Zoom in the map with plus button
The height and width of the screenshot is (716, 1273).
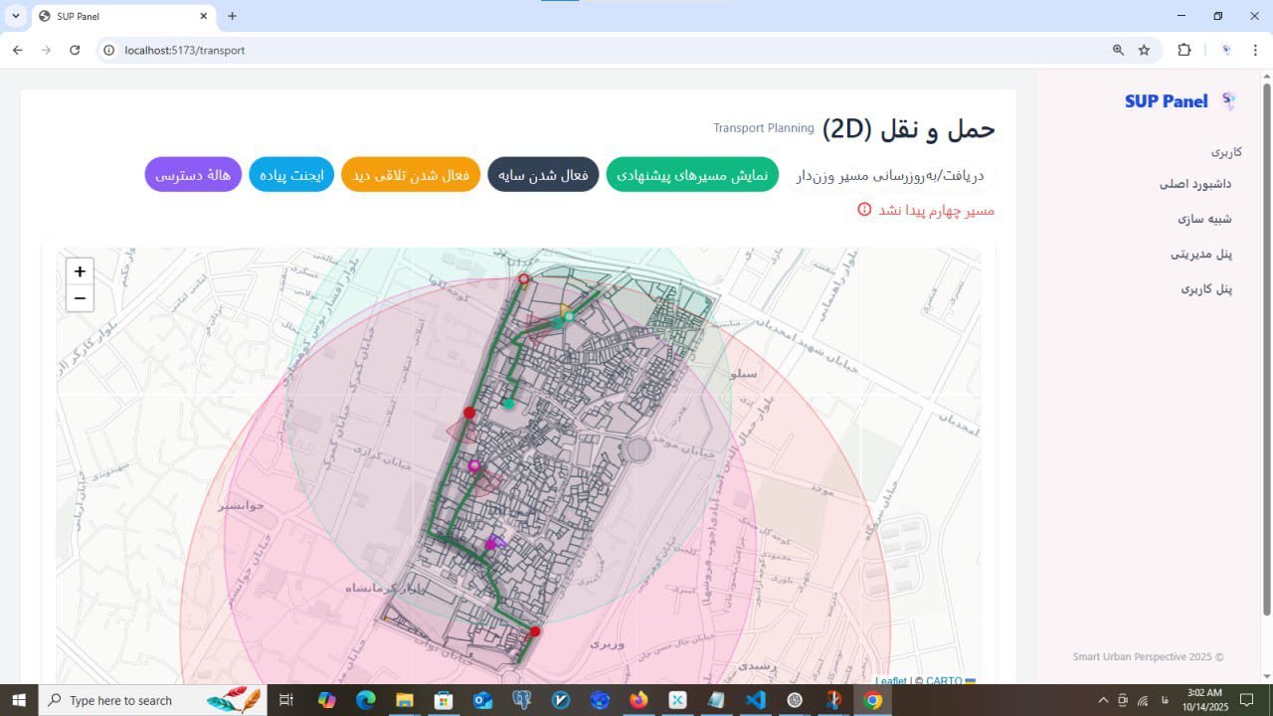click(80, 271)
